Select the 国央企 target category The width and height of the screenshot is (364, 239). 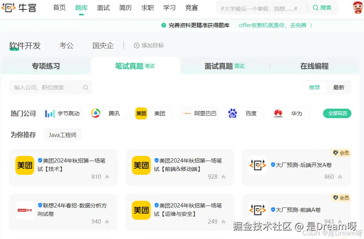[103, 46]
